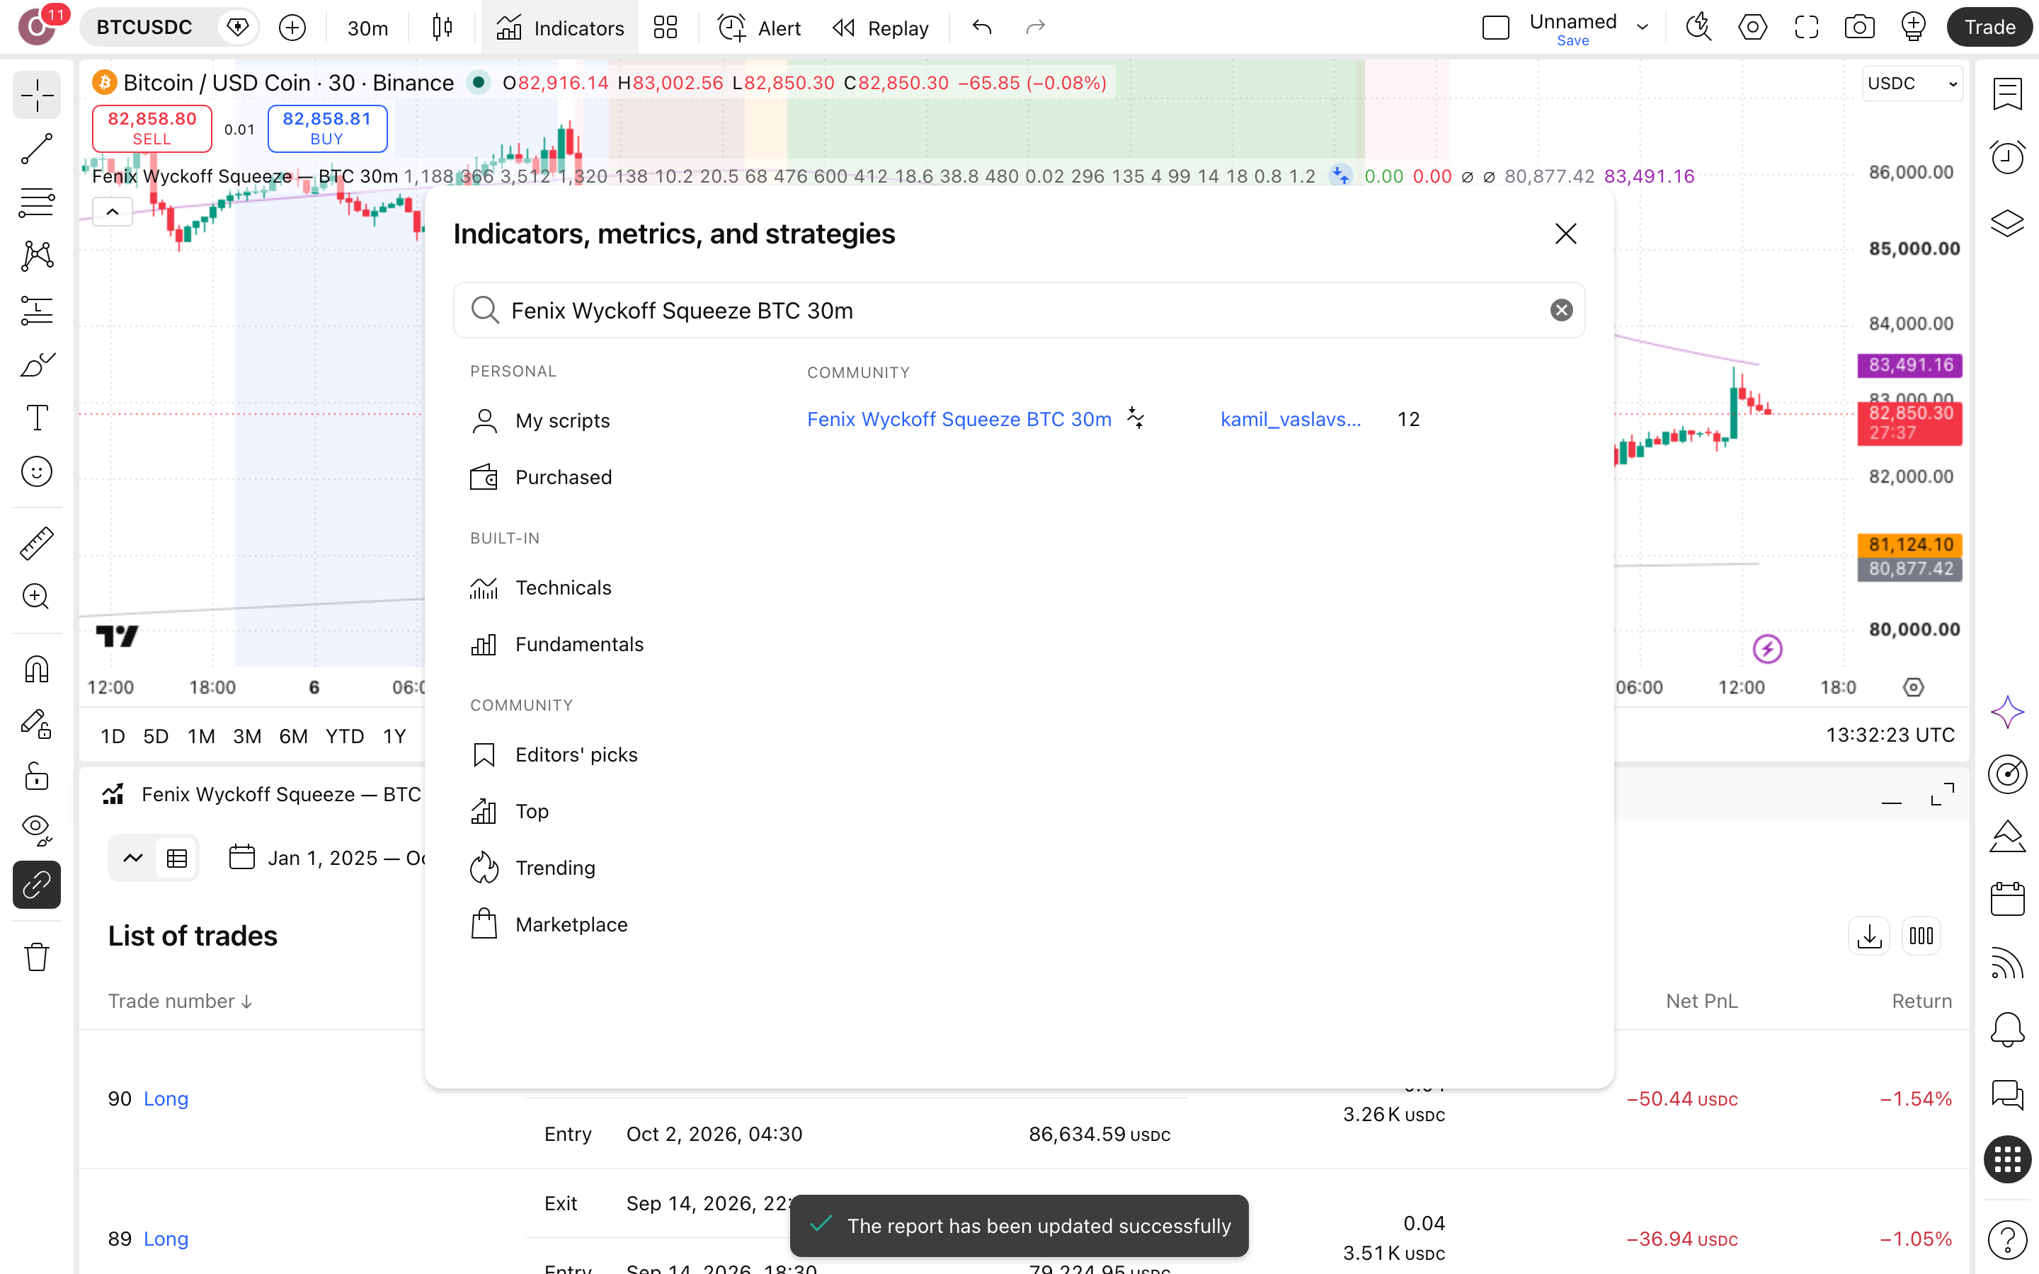The height and width of the screenshot is (1274, 2039).
Task: Open the Fibonacci retracement tools
Action: pos(36,203)
